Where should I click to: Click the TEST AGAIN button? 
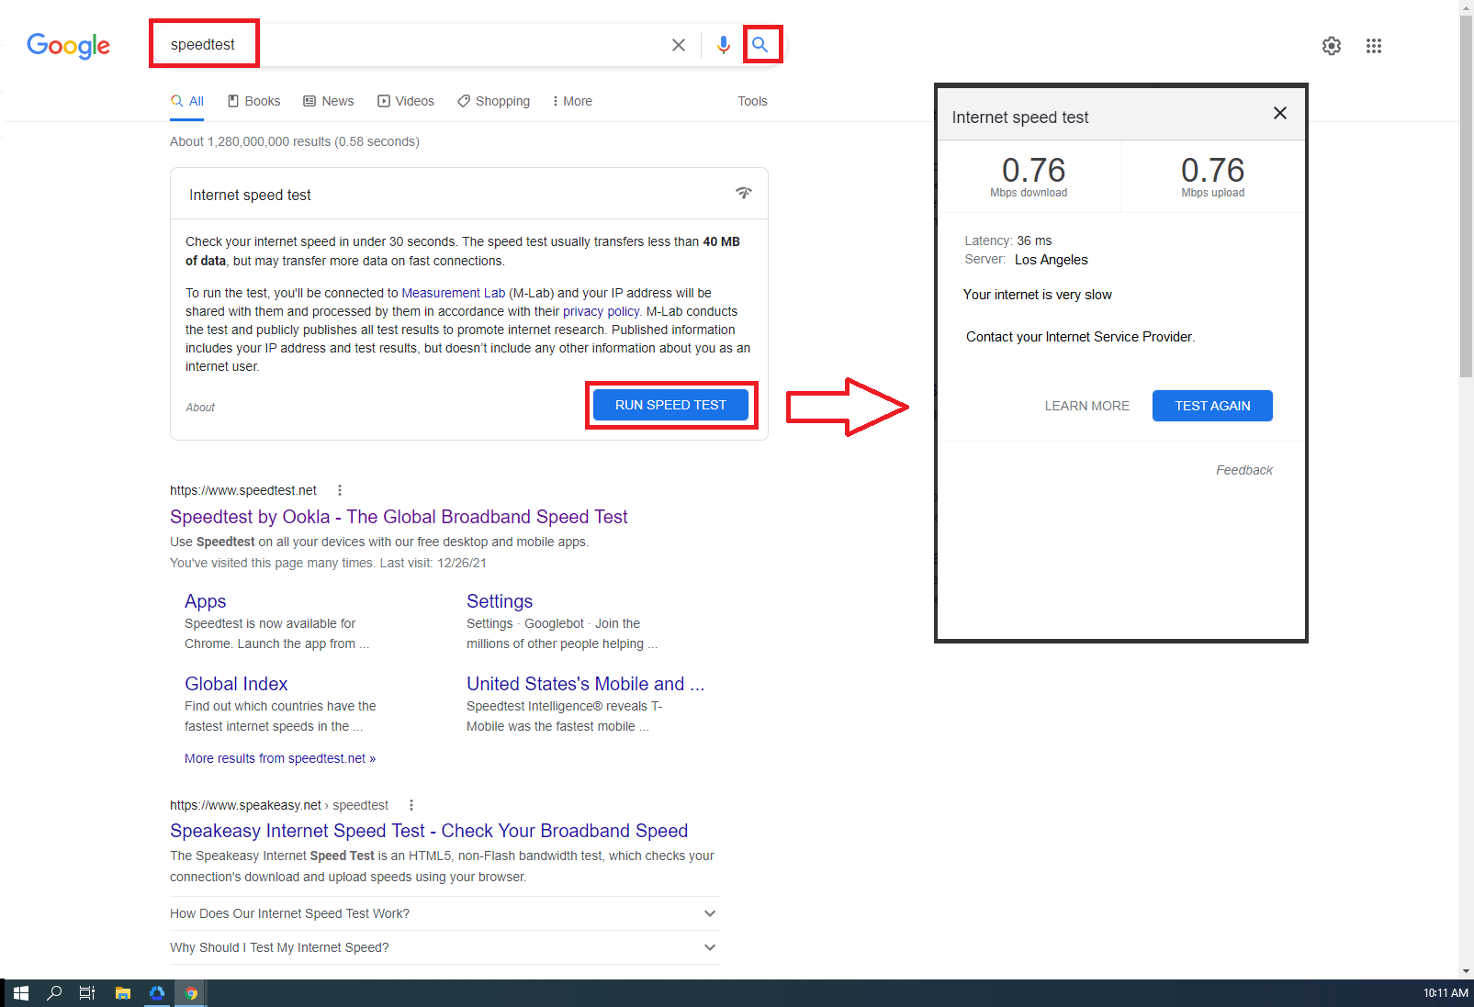1213,406
